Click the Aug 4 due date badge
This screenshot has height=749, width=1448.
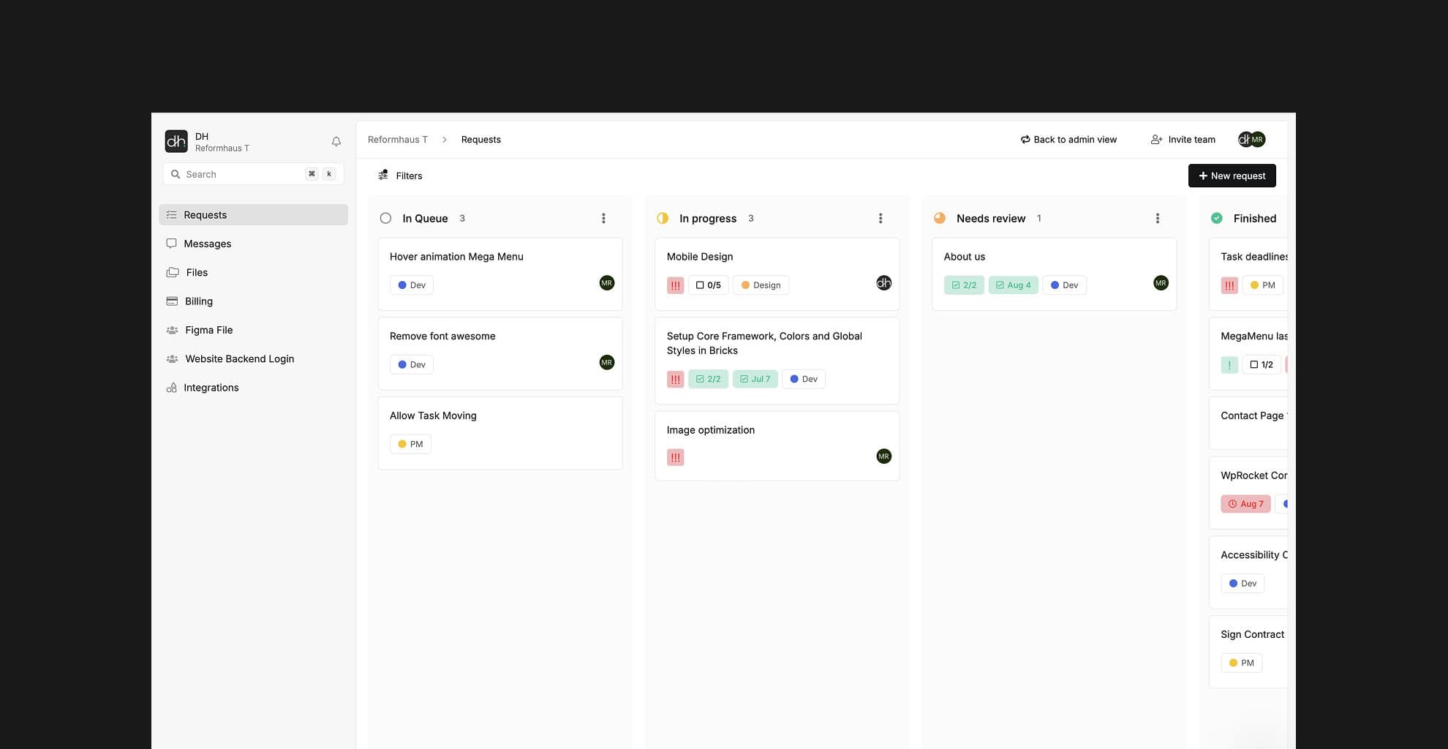pos(1013,285)
